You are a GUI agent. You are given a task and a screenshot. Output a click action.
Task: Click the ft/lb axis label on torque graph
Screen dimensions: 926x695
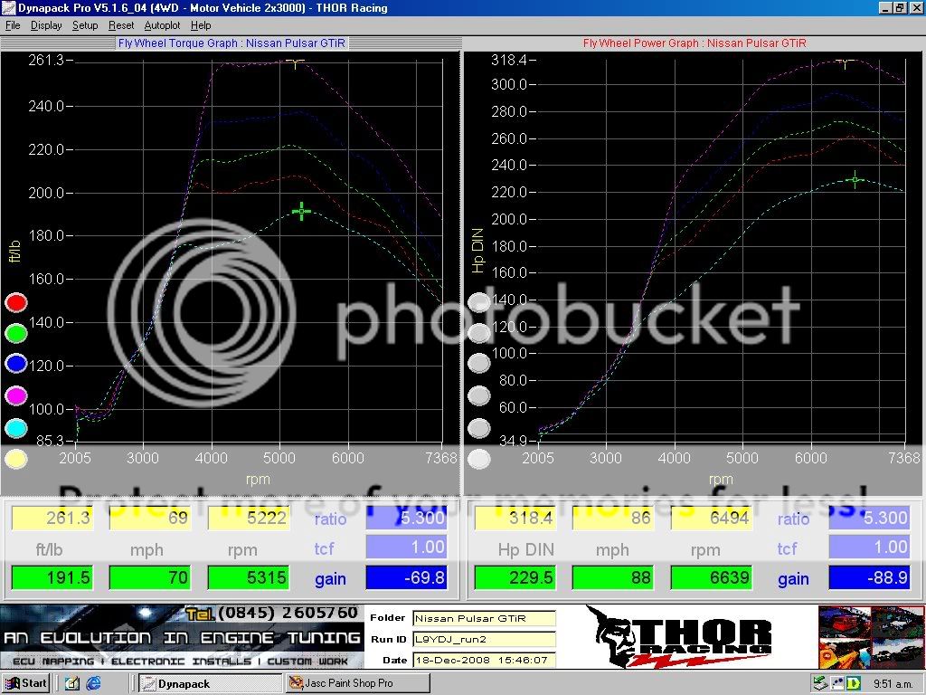click(x=14, y=251)
